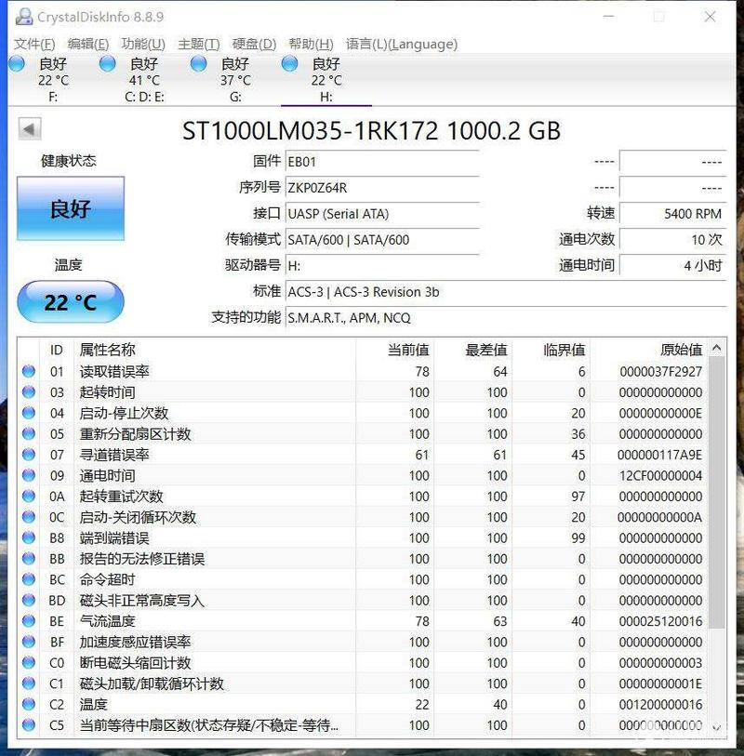This screenshot has height=756, width=744.
Task: Open the 文件(F) menu
Action: [34, 44]
